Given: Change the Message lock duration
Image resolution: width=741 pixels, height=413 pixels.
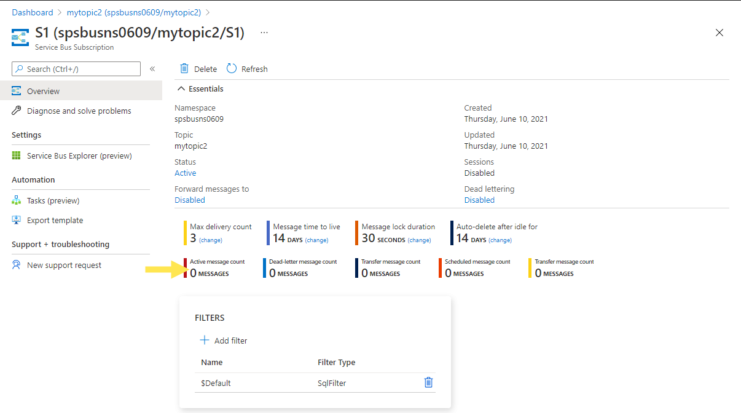Looking at the screenshot, I should click(x=420, y=240).
